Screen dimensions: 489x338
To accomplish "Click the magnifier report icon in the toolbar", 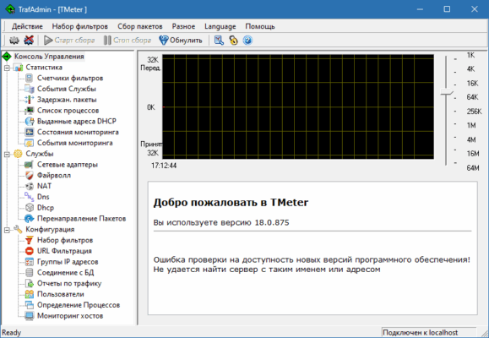I will pyautogui.click(x=219, y=41).
